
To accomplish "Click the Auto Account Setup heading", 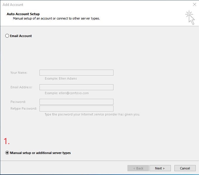I will coord(23,14).
